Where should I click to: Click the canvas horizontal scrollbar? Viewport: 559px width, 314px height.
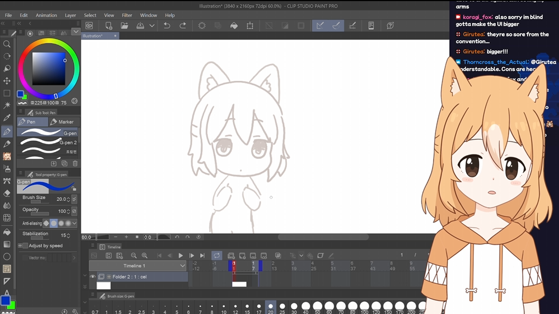[x=323, y=237]
